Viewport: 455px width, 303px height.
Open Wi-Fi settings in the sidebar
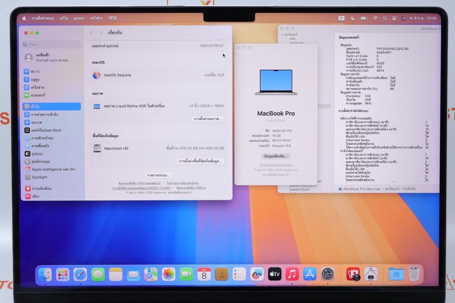tap(32, 72)
